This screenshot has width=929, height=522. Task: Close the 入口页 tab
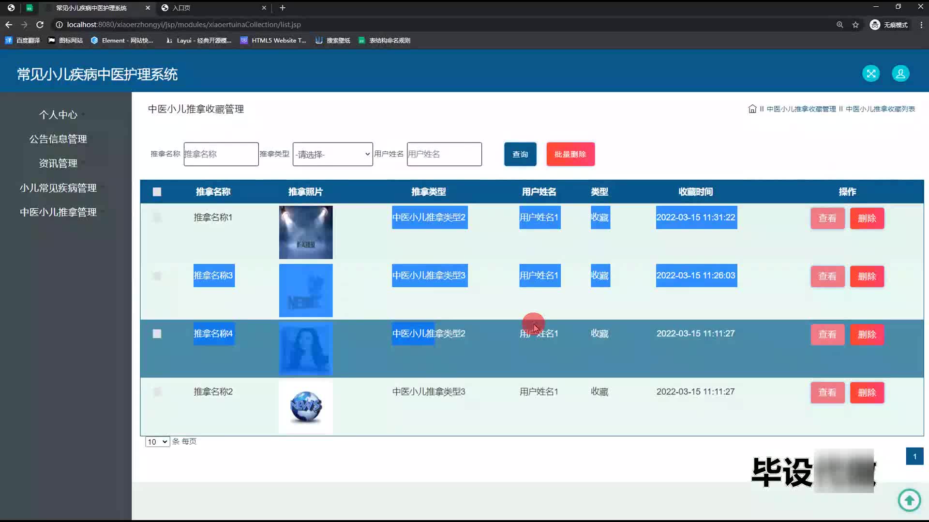(x=264, y=8)
